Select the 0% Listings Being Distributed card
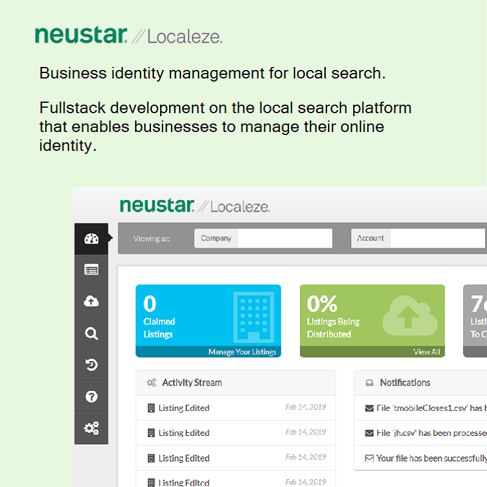 373,321
